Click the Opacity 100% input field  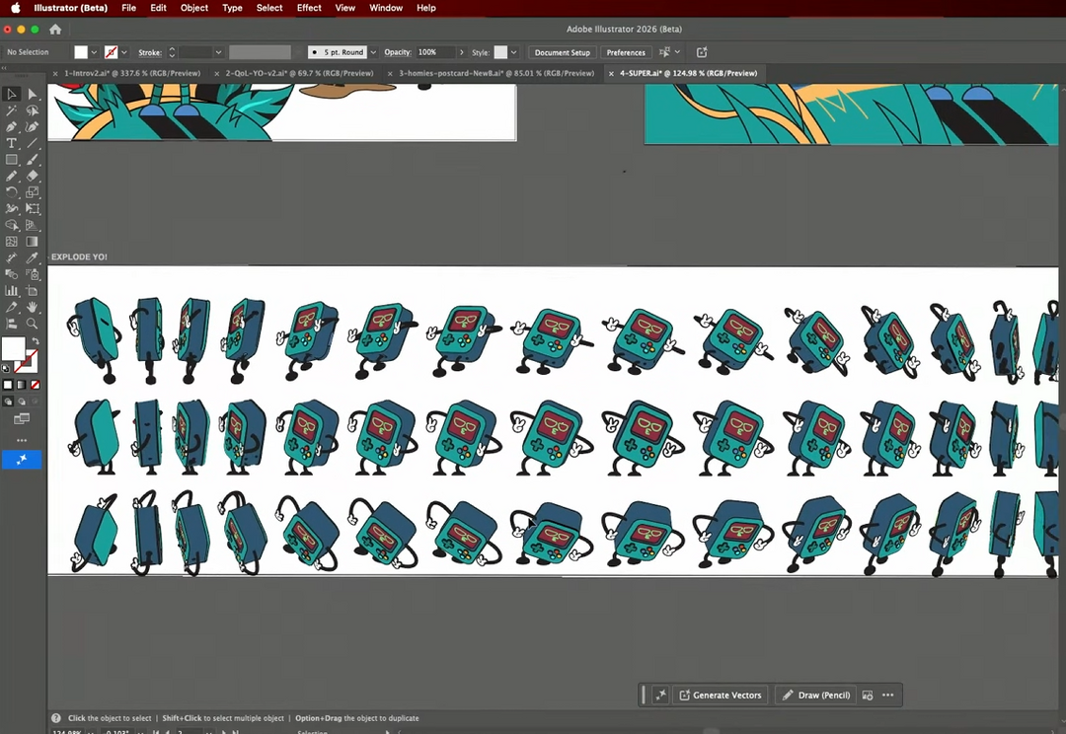click(433, 52)
